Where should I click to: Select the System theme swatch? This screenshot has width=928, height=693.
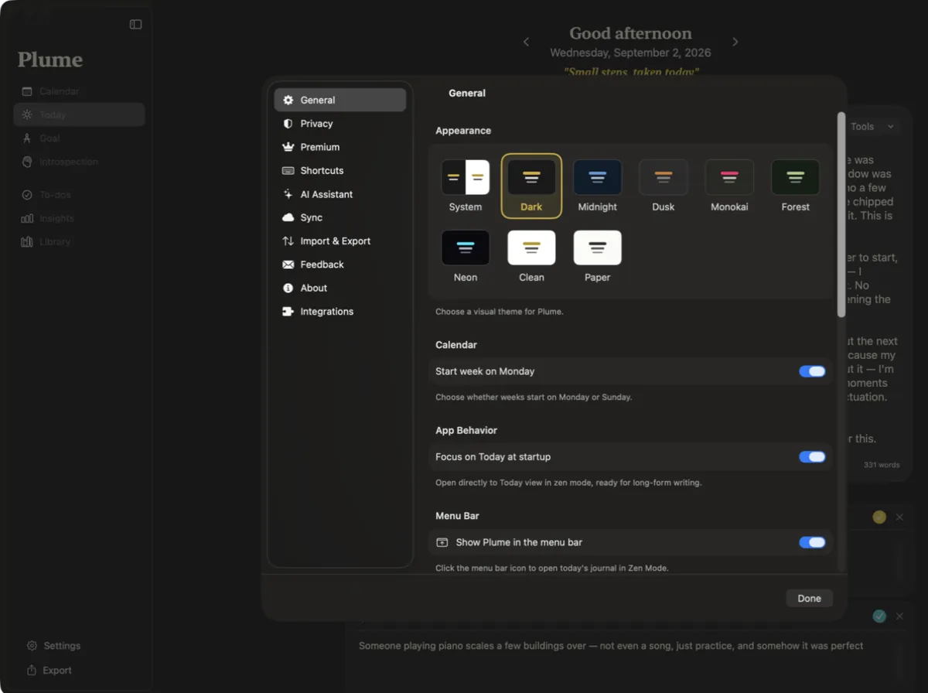pos(466,177)
